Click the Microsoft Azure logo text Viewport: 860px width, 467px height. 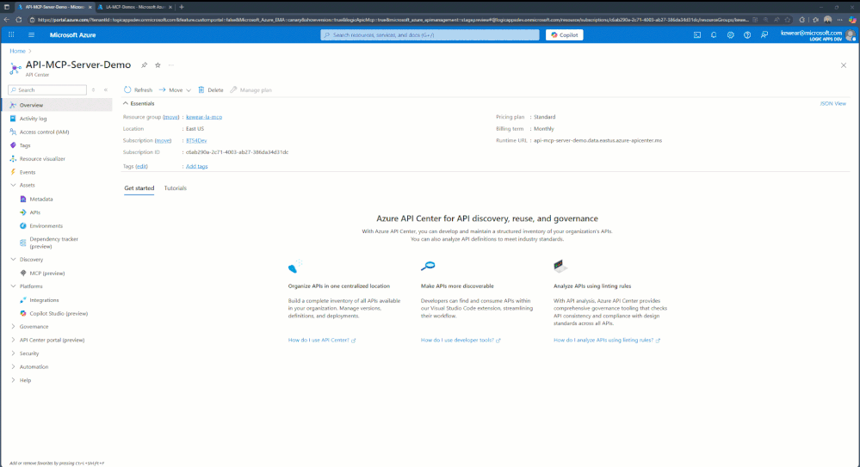[72, 34]
